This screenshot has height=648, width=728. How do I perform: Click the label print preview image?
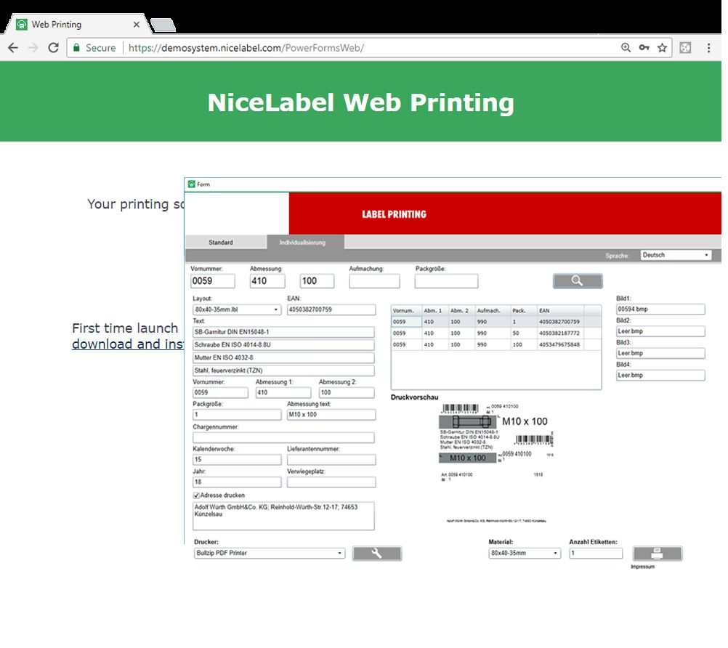[496, 463]
